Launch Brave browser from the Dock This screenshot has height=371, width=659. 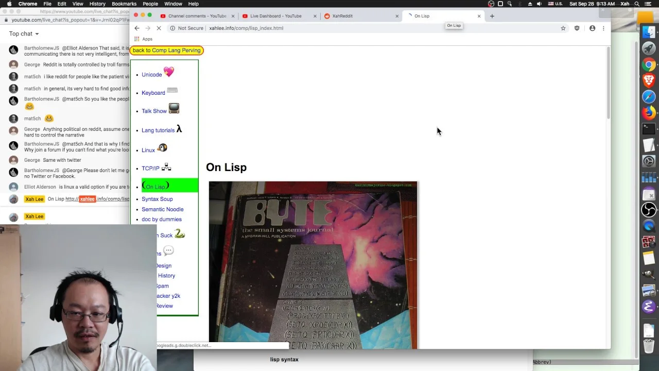click(649, 80)
